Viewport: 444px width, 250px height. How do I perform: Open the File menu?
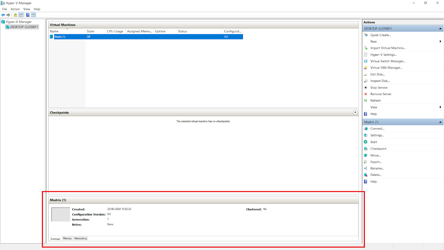[x=5, y=9]
